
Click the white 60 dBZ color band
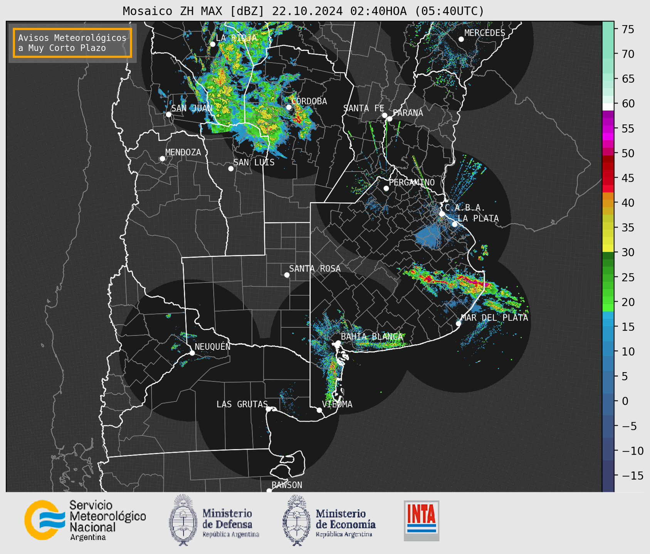point(608,107)
